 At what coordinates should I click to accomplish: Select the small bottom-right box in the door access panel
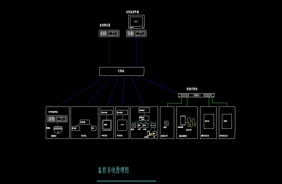pos(94,128)
